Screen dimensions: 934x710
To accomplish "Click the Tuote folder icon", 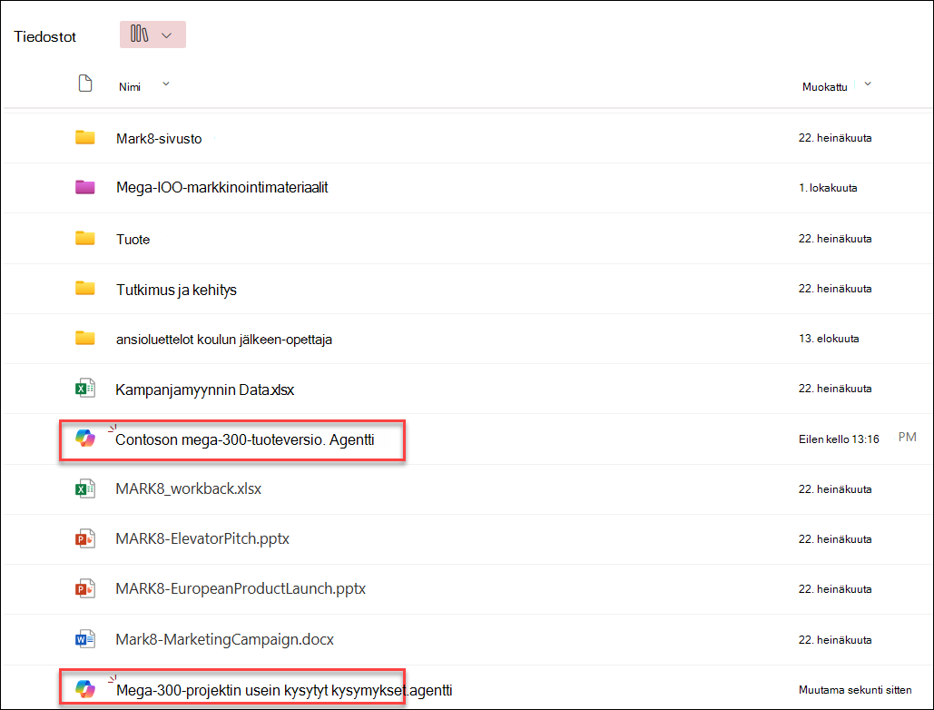I will pos(85,238).
